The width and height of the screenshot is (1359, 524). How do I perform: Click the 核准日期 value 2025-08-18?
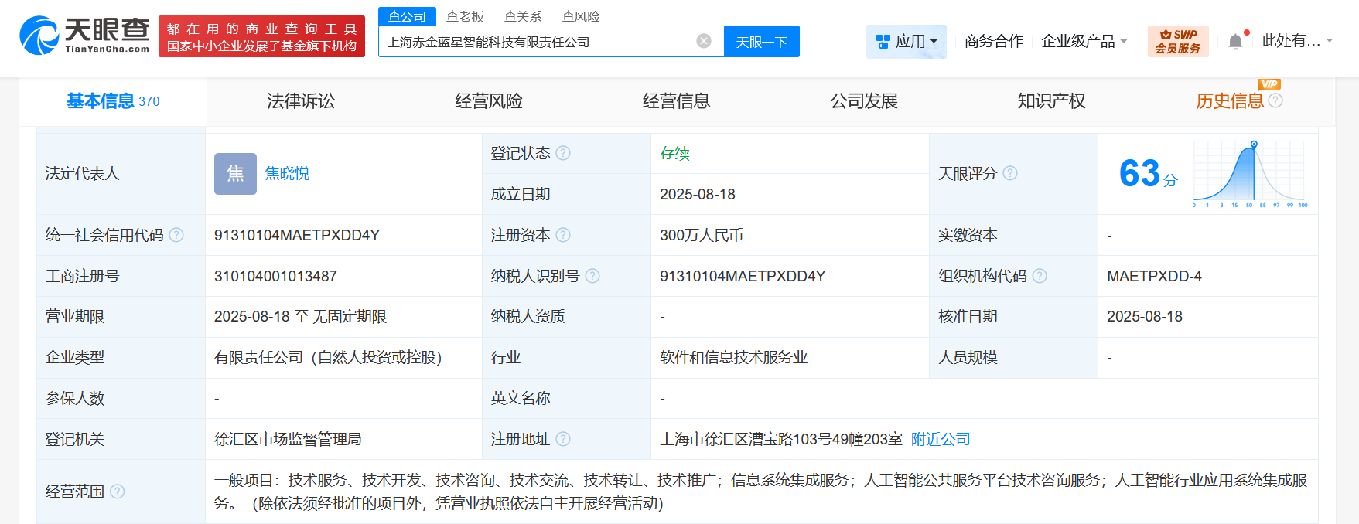1145,316
